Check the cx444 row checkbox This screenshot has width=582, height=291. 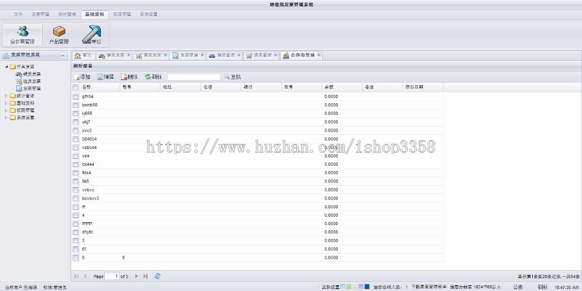click(76, 165)
